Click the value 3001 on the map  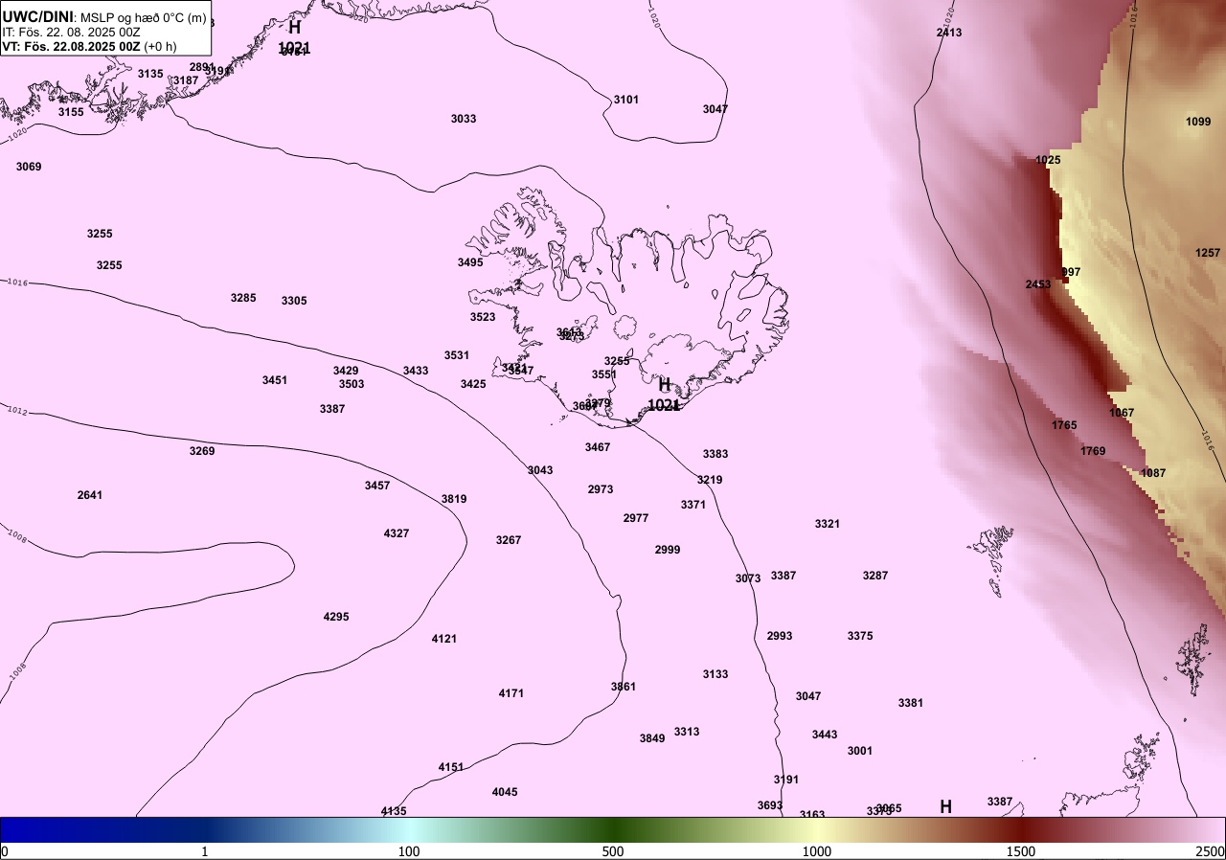point(860,751)
